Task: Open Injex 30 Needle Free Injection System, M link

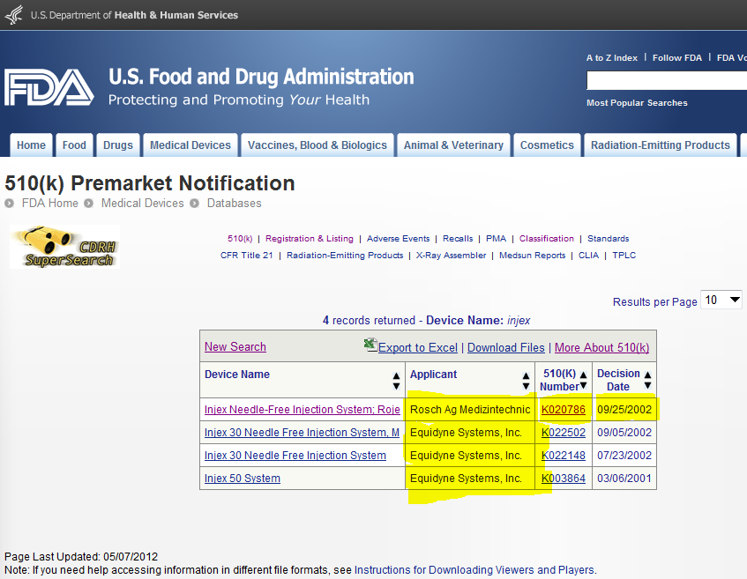Action: tap(302, 433)
